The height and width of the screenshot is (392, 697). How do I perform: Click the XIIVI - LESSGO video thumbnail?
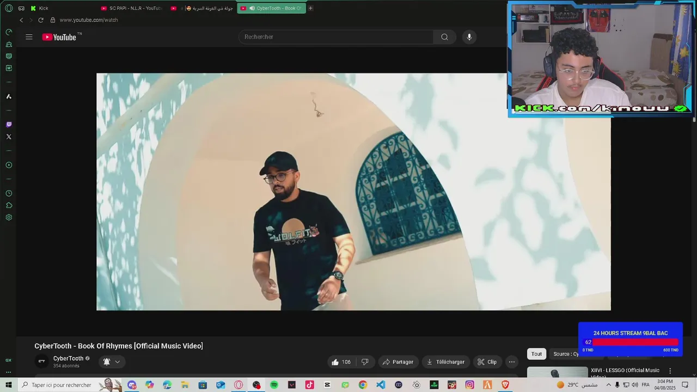(x=557, y=372)
